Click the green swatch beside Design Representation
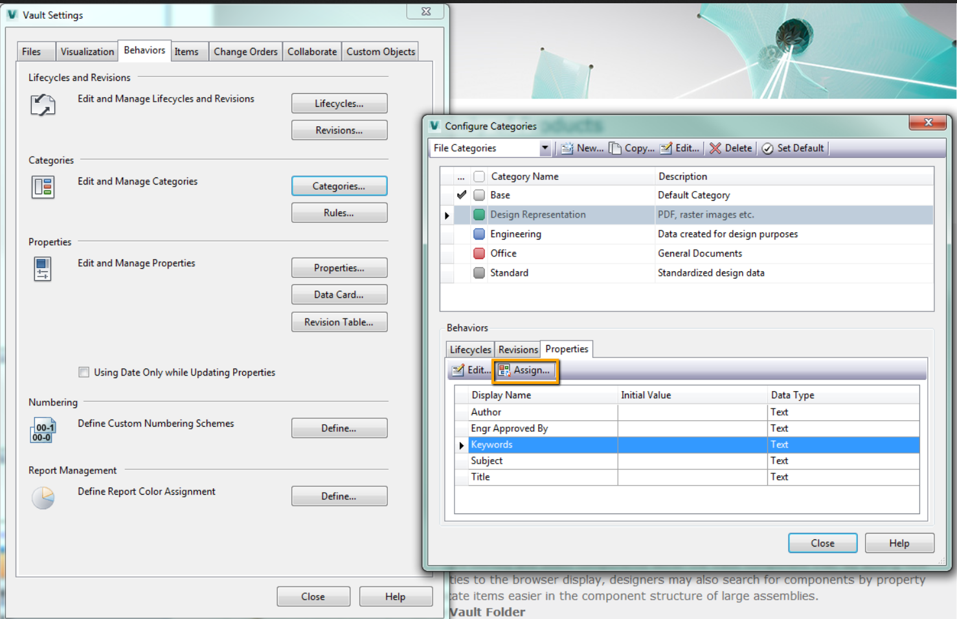The height and width of the screenshot is (619, 957). pyautogui.click(x=478, y=214)
